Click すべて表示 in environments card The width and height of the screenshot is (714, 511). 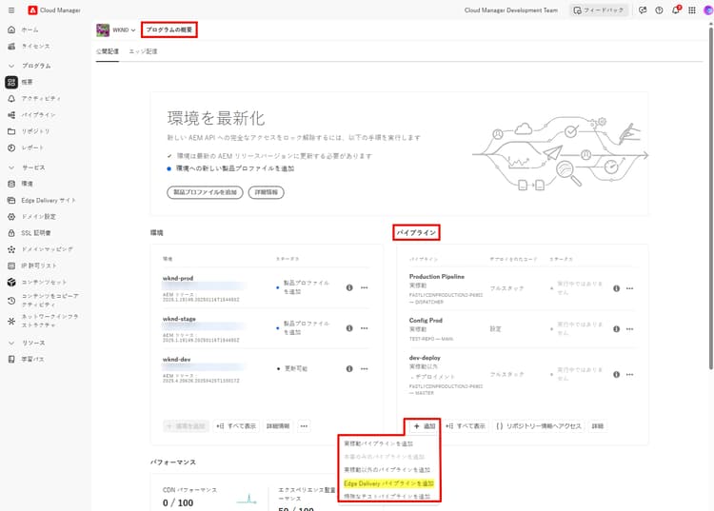click(x=236, y=426)
